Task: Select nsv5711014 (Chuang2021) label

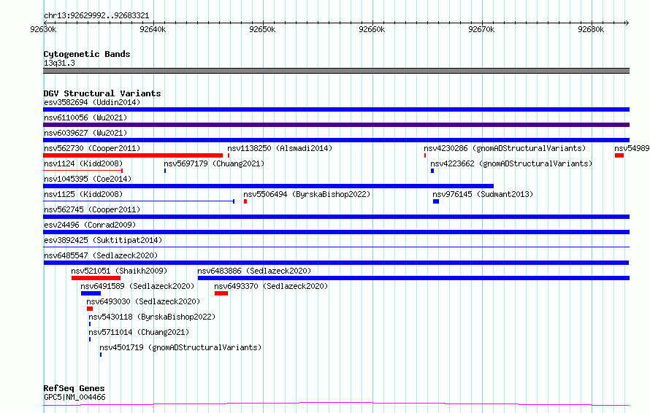Action: pos(139,332)
